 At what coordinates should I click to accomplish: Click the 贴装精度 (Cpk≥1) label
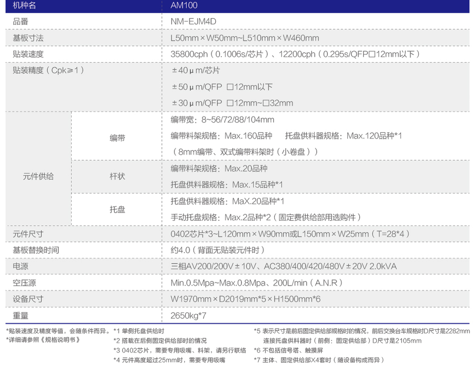48,70
